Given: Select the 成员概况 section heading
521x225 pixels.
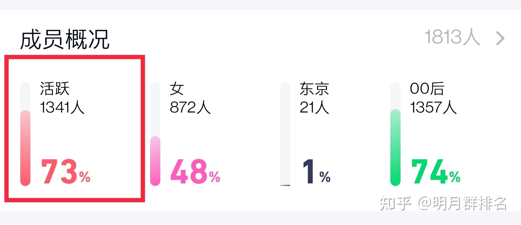Looking at the screenshot, I should point(65,39).
